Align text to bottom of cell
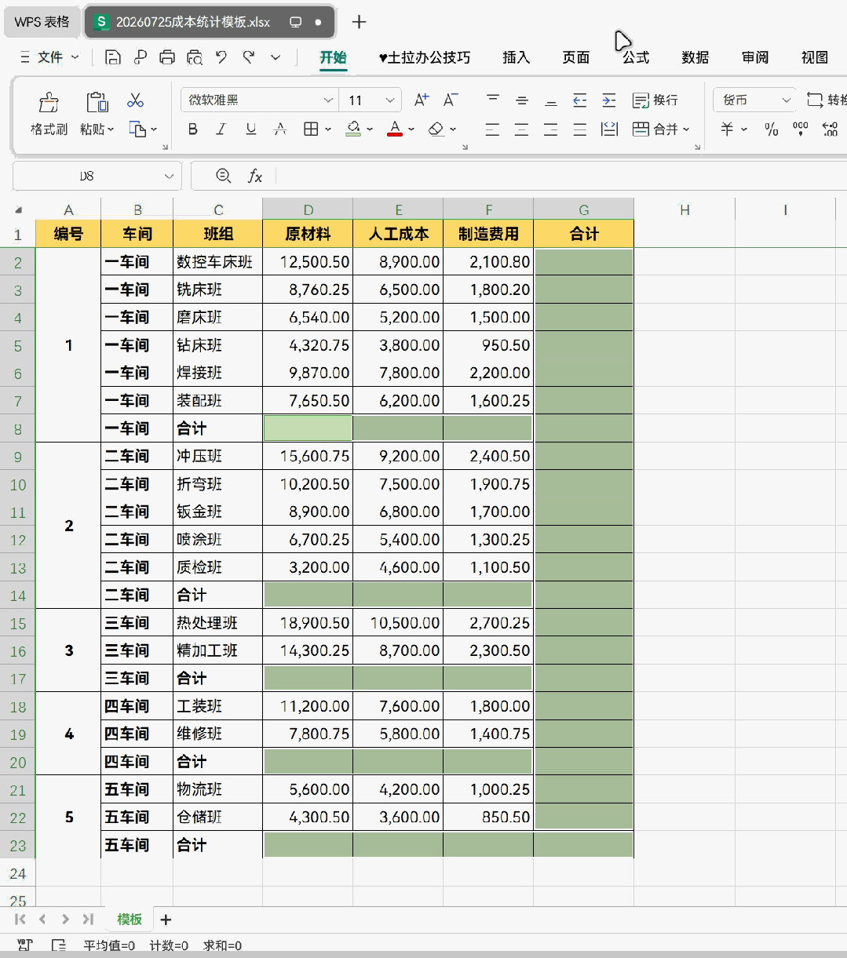The image size is (847, 958). tap(551, 100)
